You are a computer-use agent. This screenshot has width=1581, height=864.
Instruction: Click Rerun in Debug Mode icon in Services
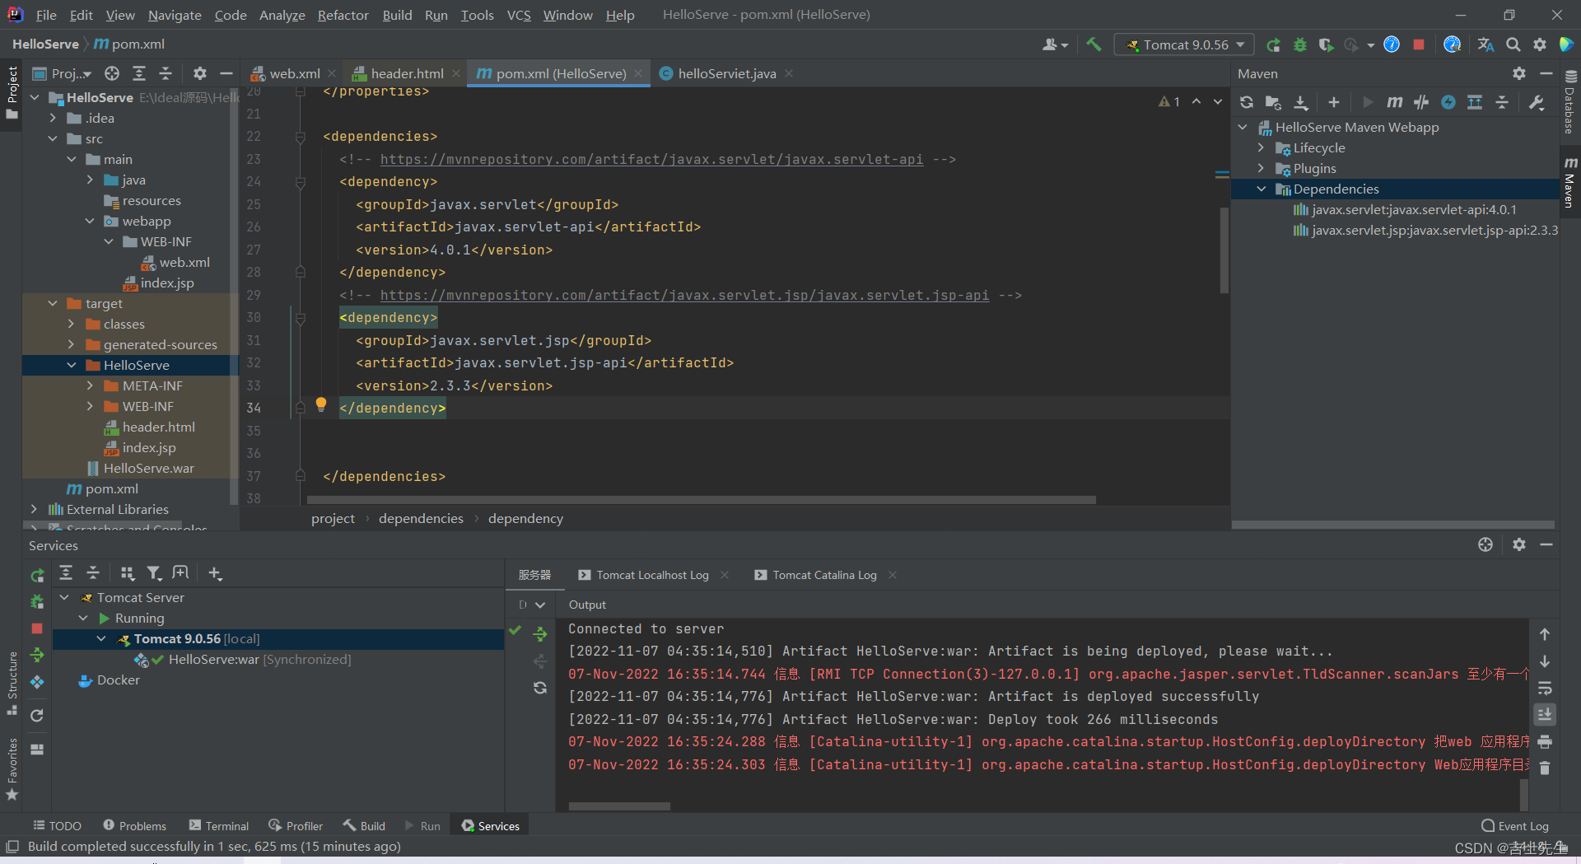37,602
